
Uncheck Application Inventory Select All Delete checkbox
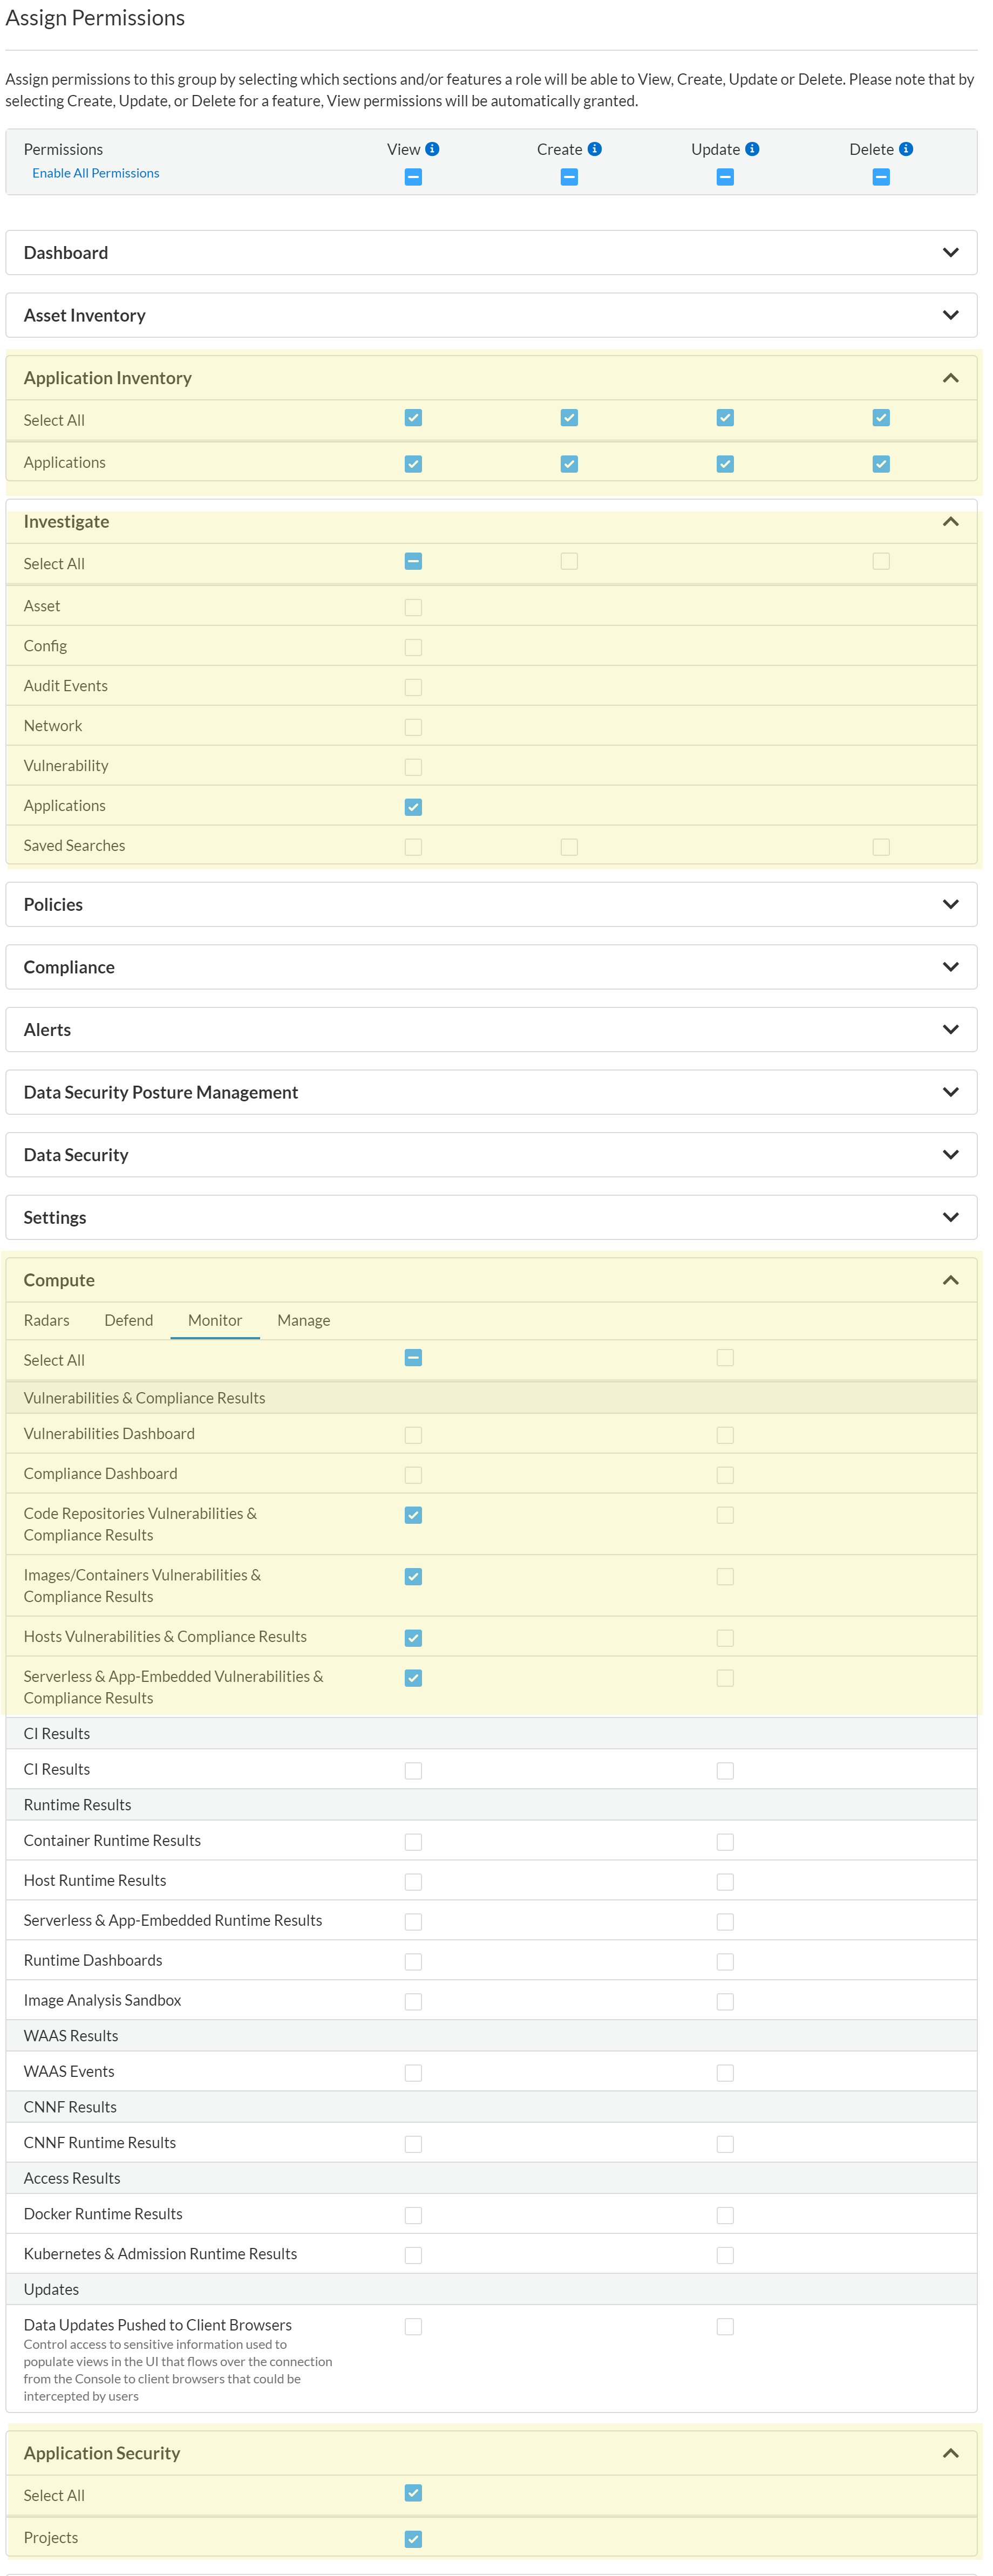(x=881, y=418)
